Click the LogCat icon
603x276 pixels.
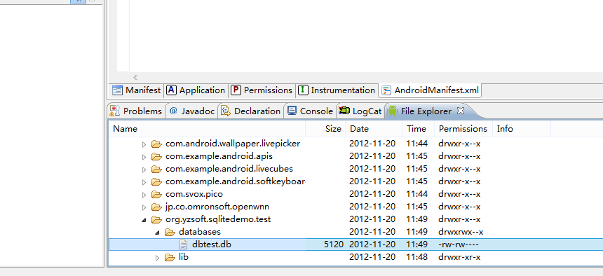click(344, 111)
